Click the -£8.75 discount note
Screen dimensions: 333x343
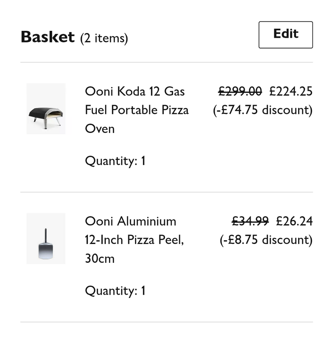[266, 240]
